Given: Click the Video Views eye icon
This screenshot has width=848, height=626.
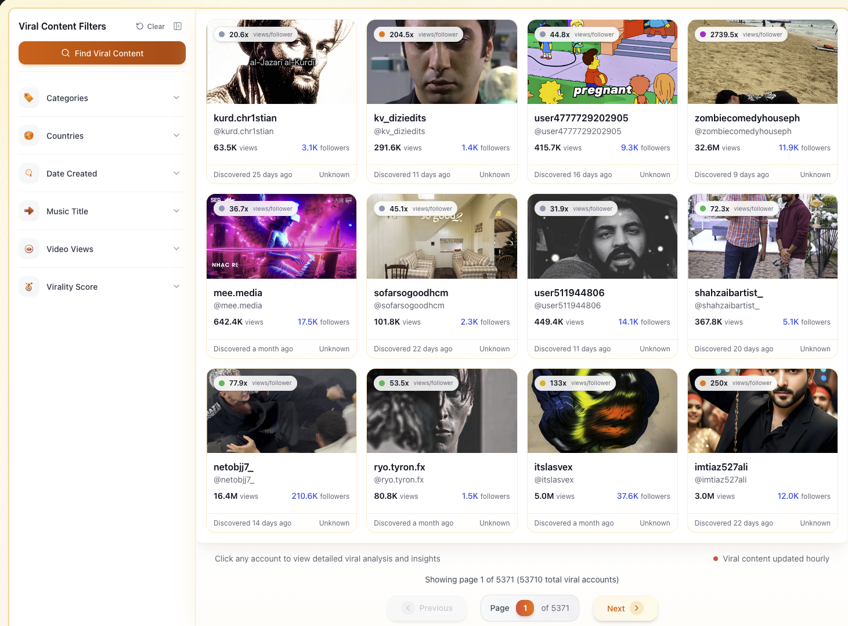Looking at the screenshot, I should point(29,249).
